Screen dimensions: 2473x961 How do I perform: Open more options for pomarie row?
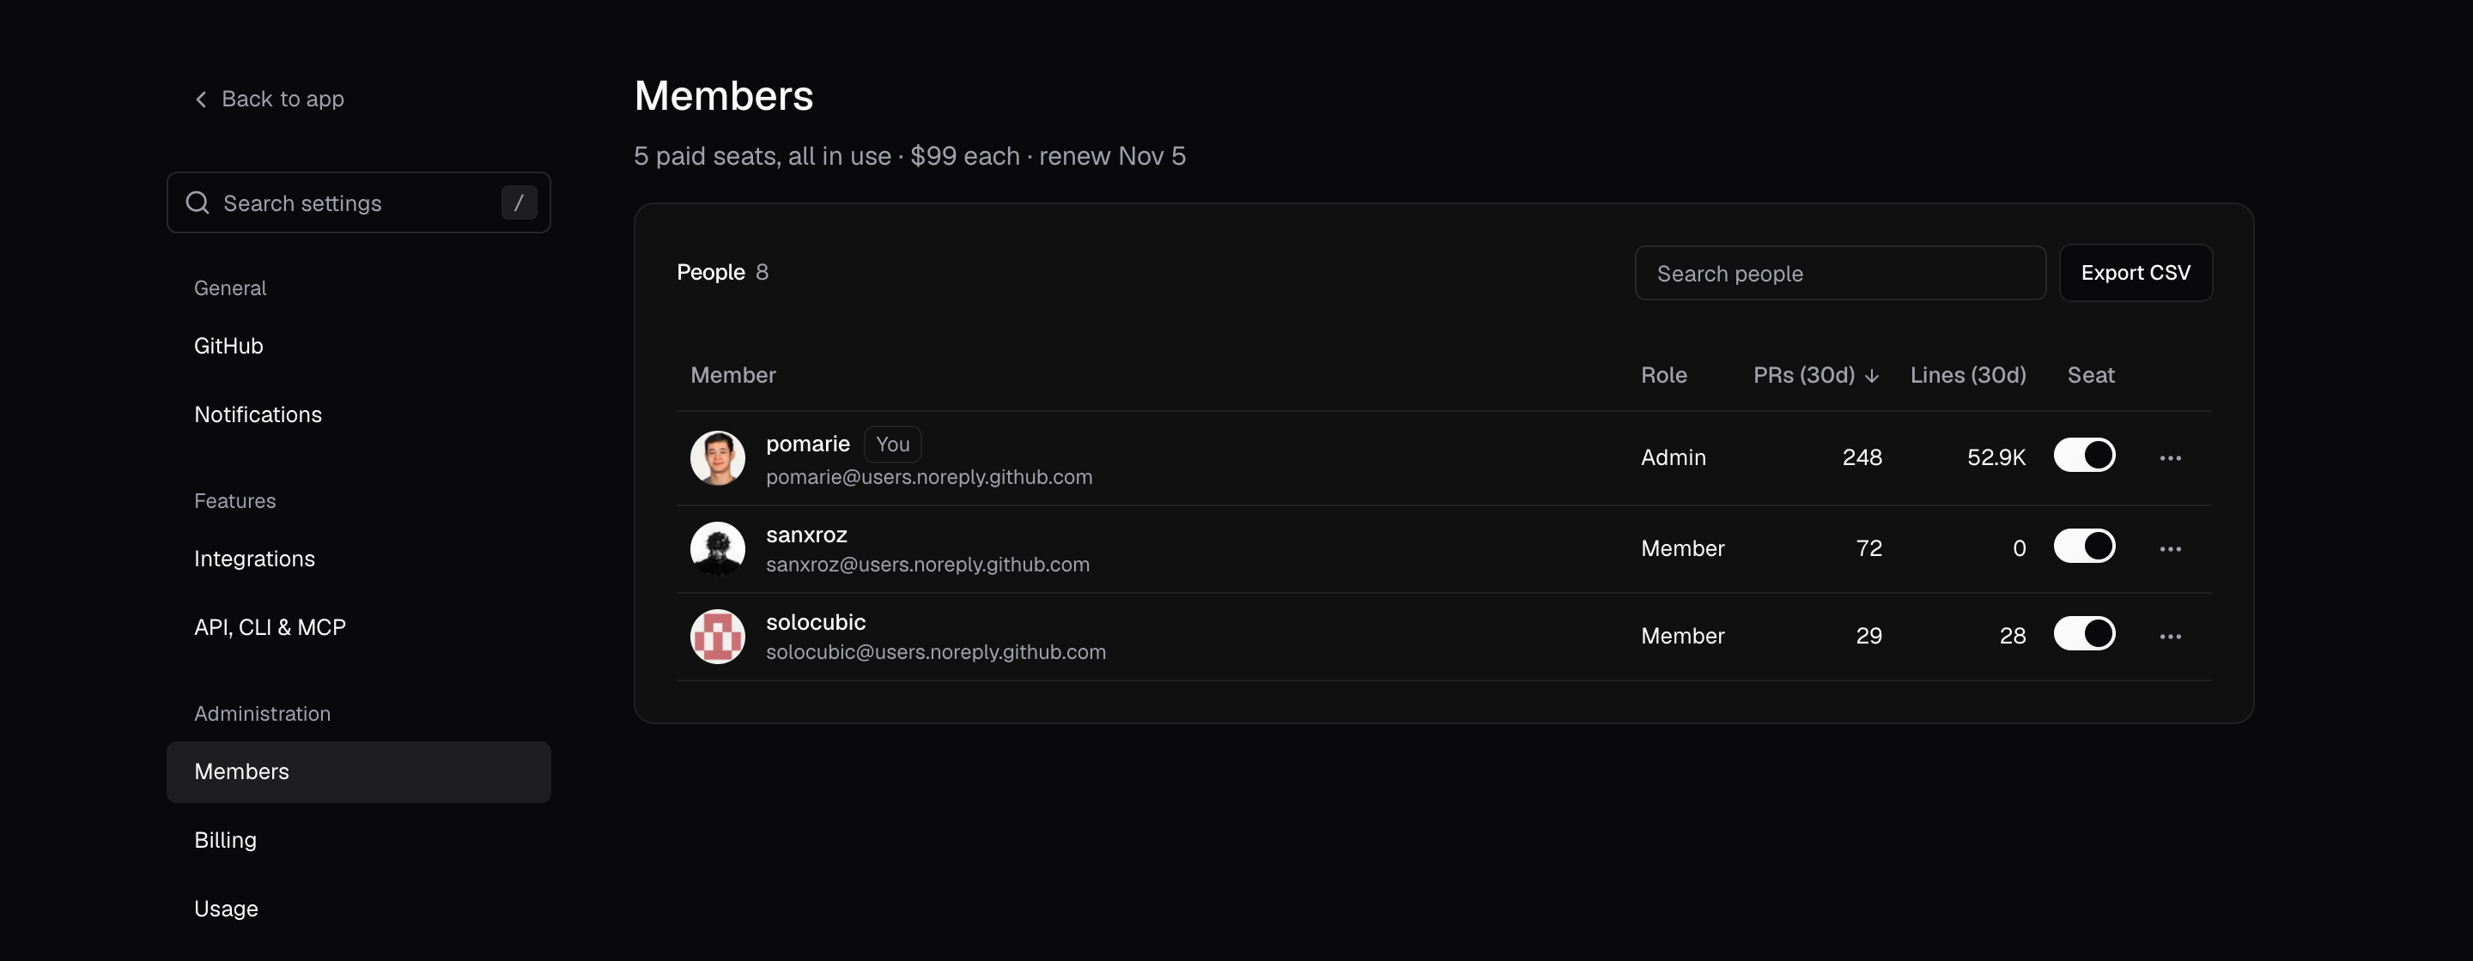pos(2170,458)
